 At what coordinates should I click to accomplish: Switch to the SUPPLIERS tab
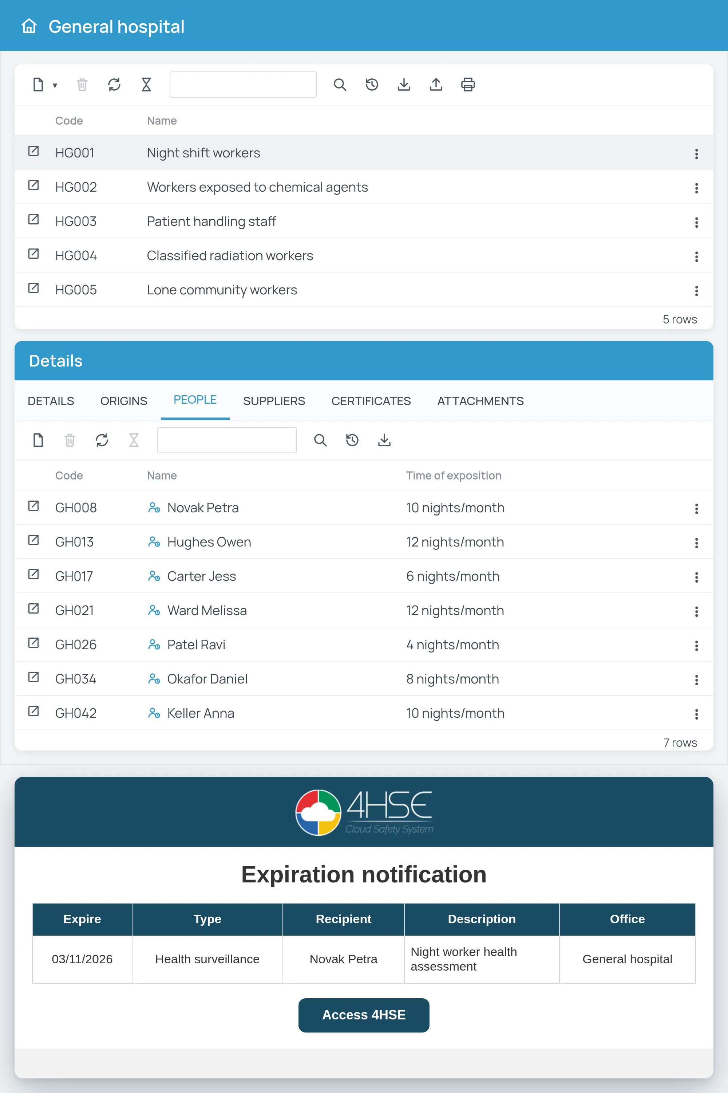coord(274,401)
